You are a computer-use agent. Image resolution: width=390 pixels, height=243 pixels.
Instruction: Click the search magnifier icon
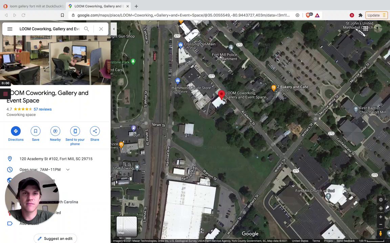point(86,29)
